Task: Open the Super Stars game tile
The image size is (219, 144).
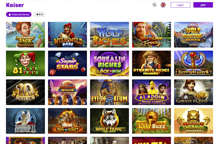Action: (x=67, y=63)
